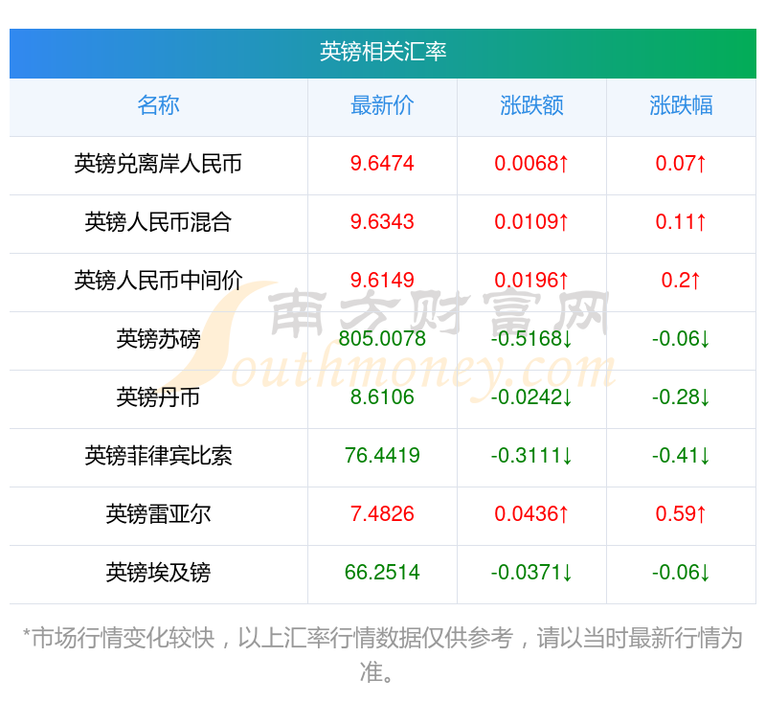Click the 英镑丹币 row name

coord(158,397)
